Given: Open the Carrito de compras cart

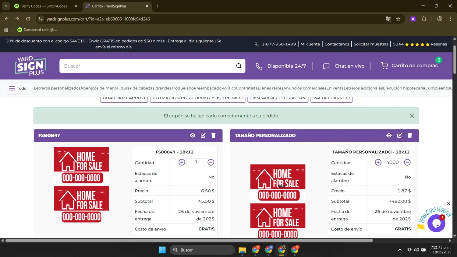Looking at the screenshot, I should 409,65.
